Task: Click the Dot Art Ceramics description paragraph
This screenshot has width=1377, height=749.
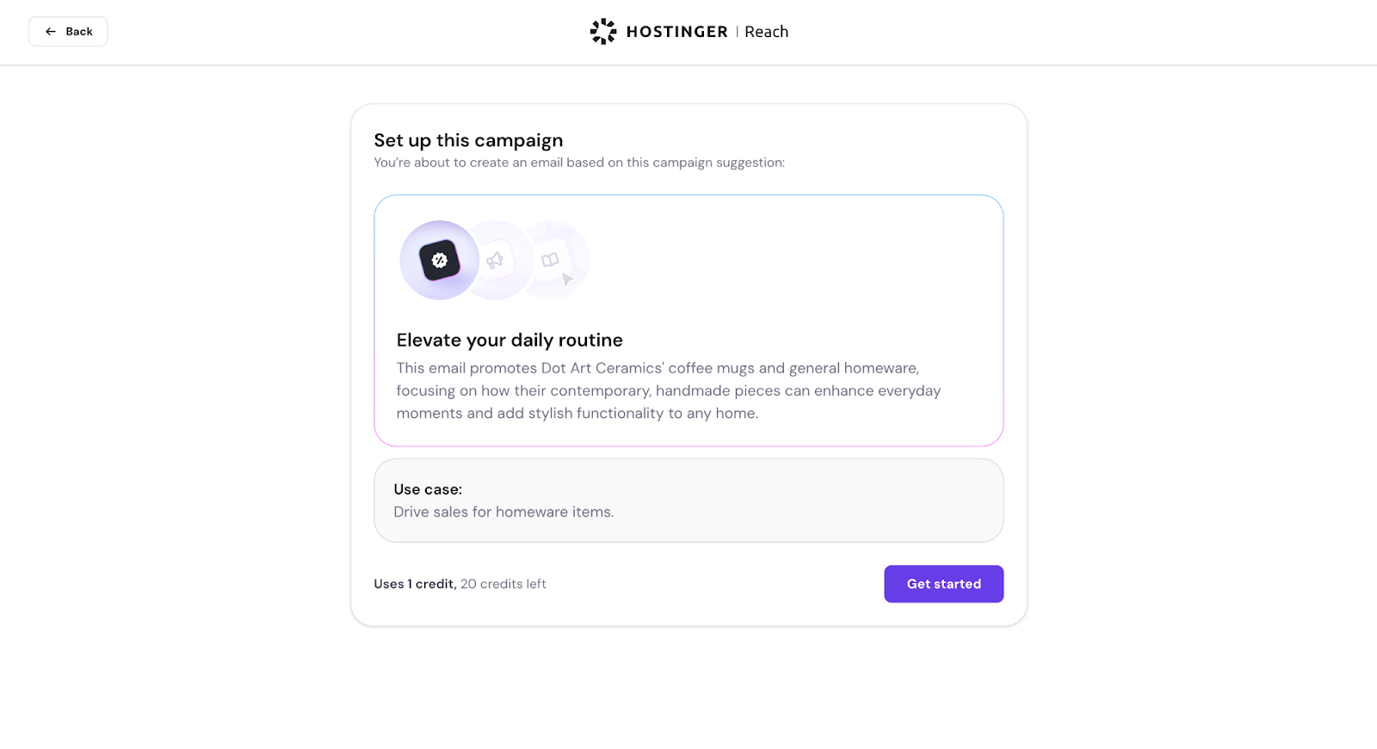Action: tap(668, 390)
